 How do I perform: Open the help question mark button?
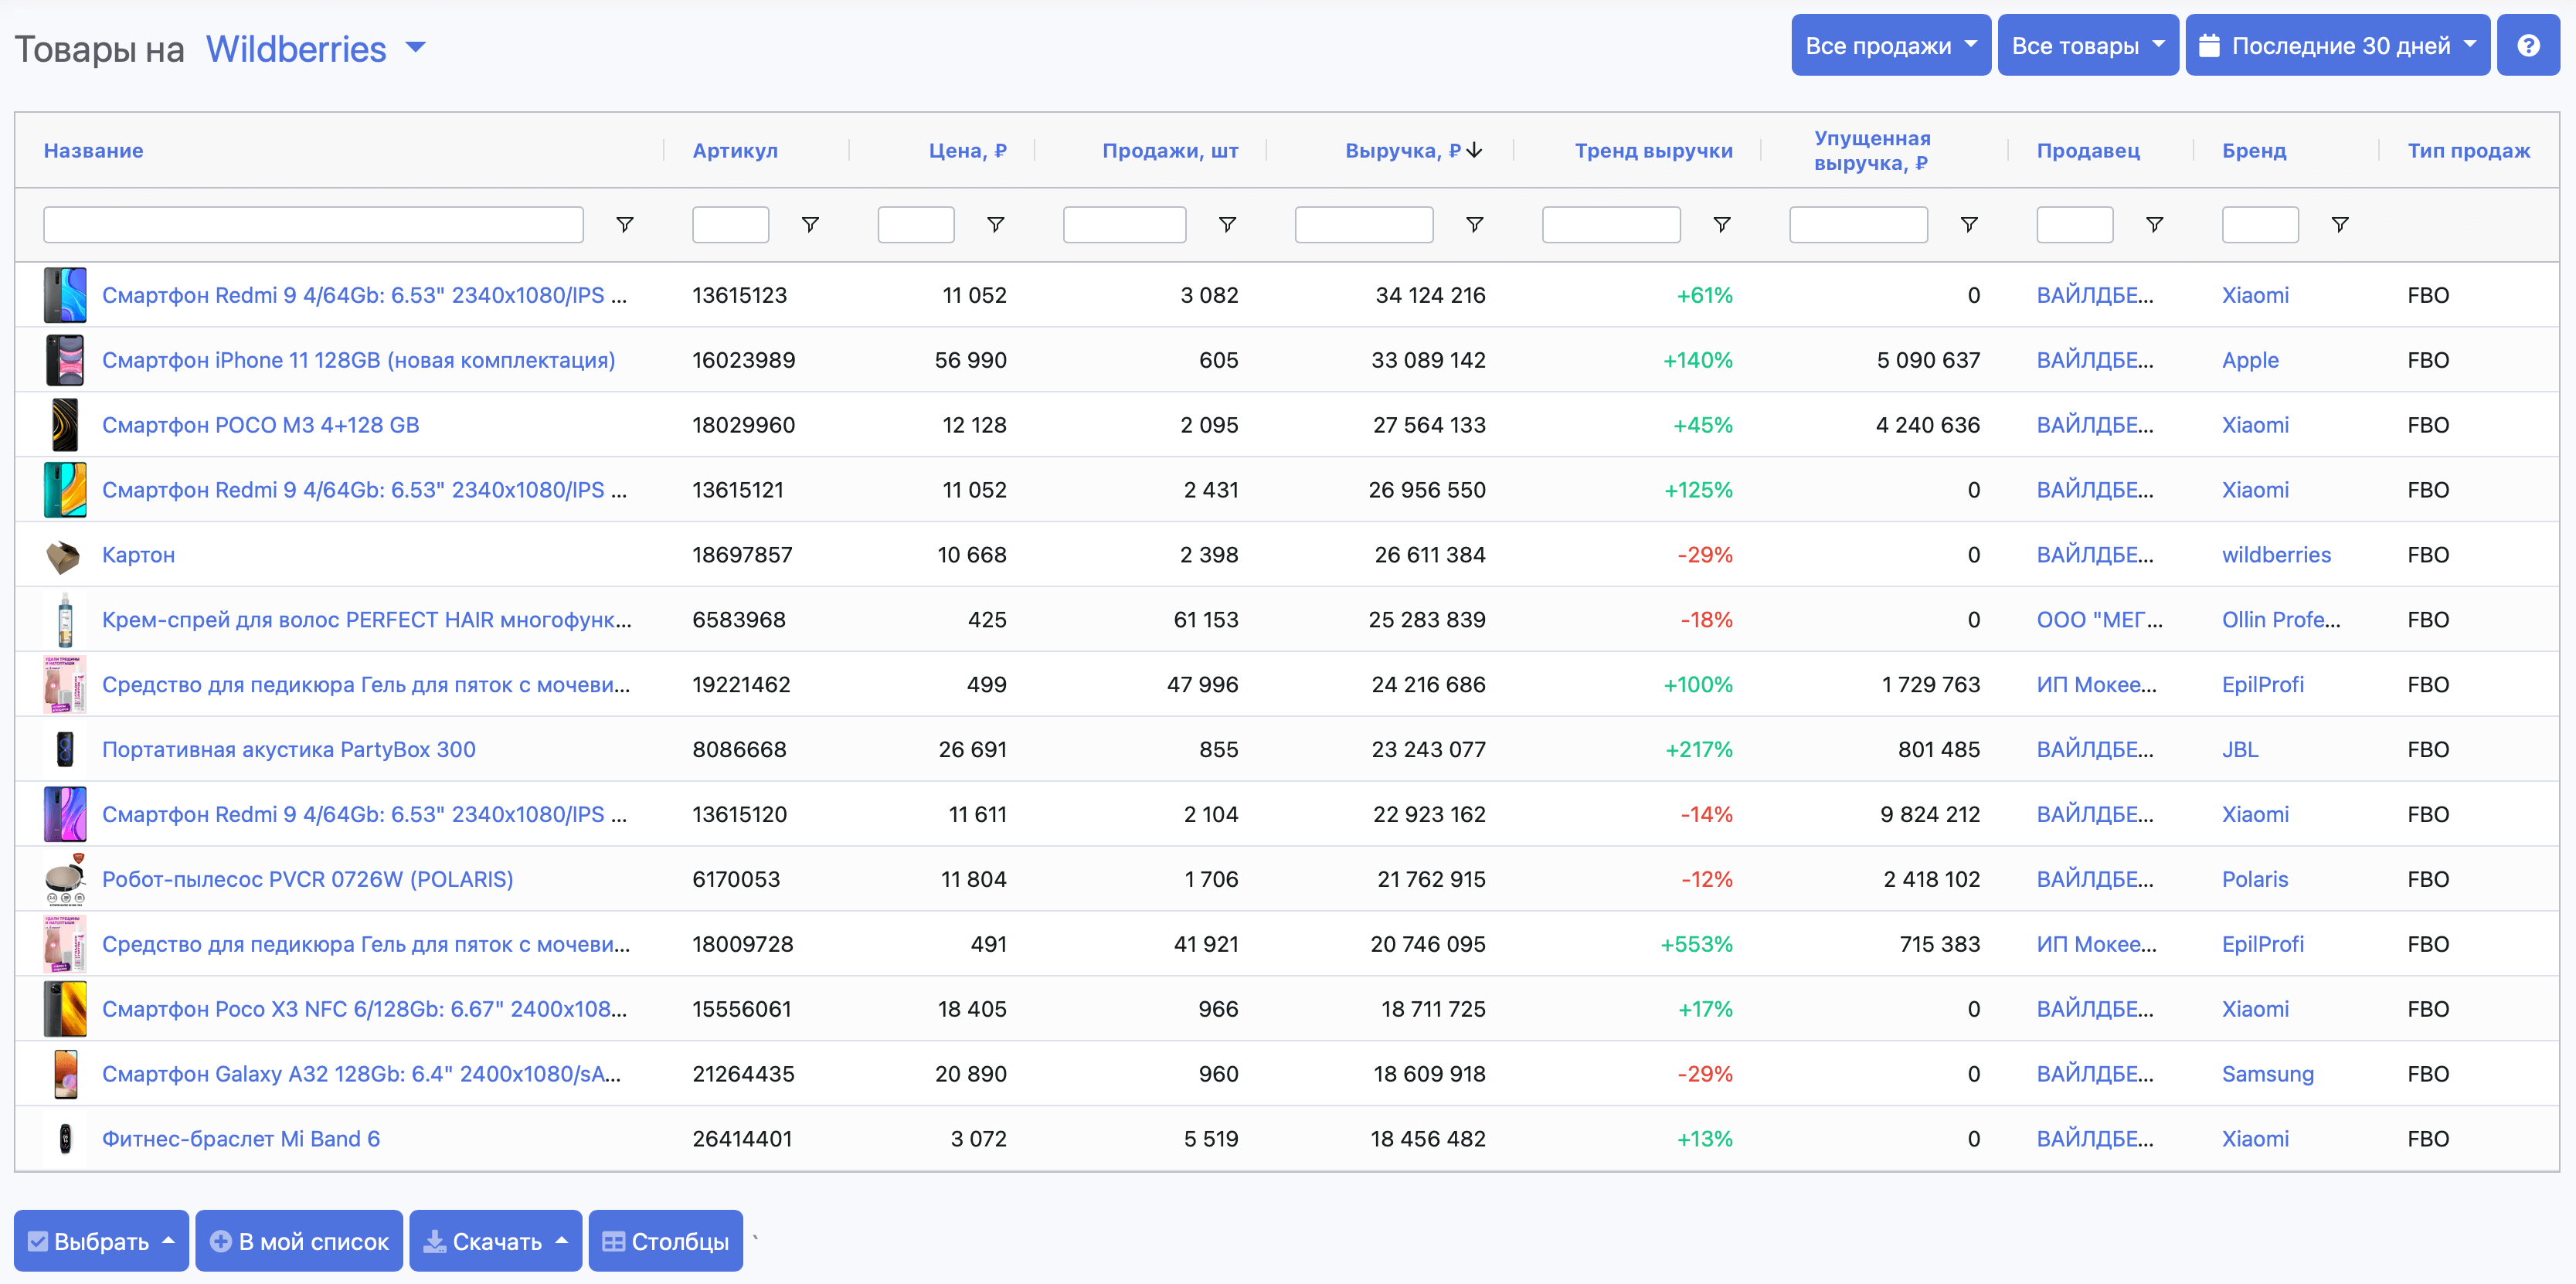[x=2529, y=44]
